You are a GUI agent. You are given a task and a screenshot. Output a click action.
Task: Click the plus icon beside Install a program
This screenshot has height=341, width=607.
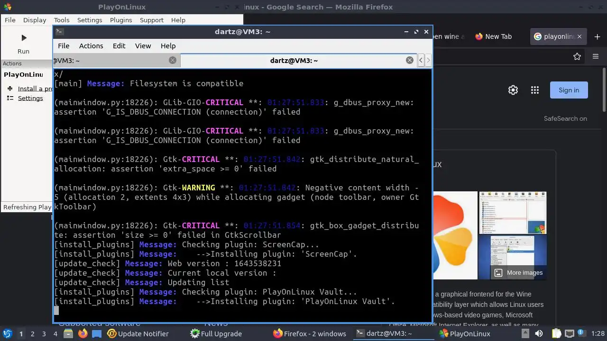click(x=10, y=89)
